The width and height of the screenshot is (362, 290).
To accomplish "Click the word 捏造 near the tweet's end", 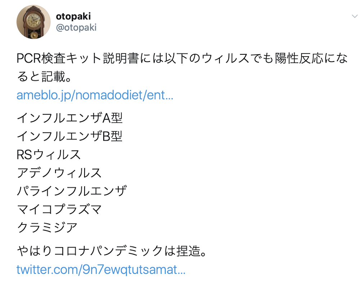I will (x=189, y=251).
